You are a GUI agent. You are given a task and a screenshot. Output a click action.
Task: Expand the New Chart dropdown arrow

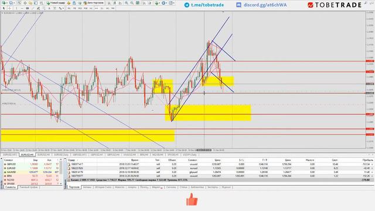coord(7,3)
